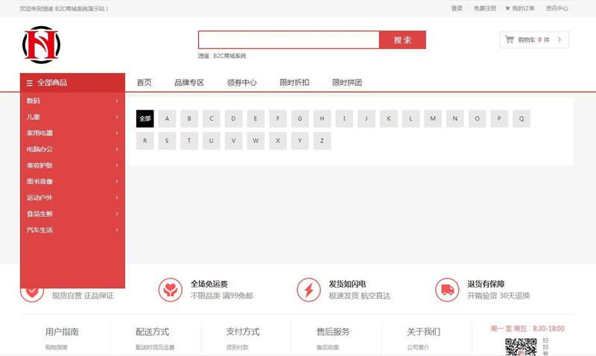Filter brands by letter F
This screenshot has width=596, height=356.
278,118
